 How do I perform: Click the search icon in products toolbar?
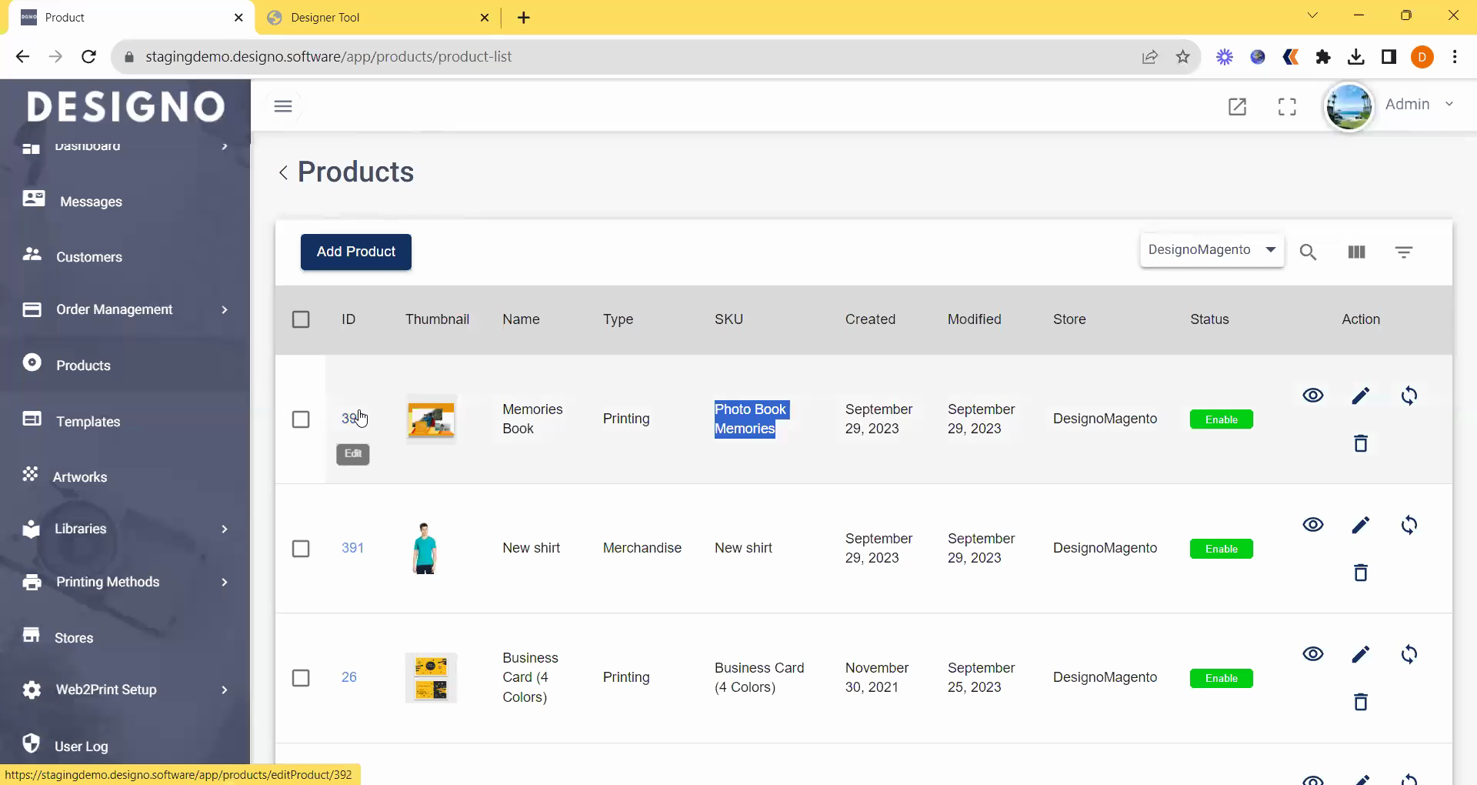1308,252
